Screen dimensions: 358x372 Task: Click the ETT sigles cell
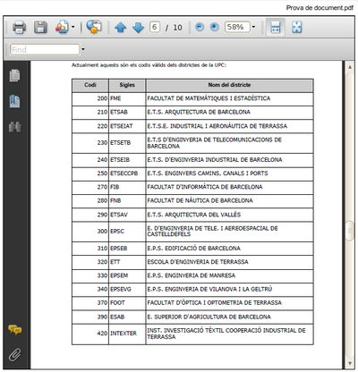tap(127, 262)
